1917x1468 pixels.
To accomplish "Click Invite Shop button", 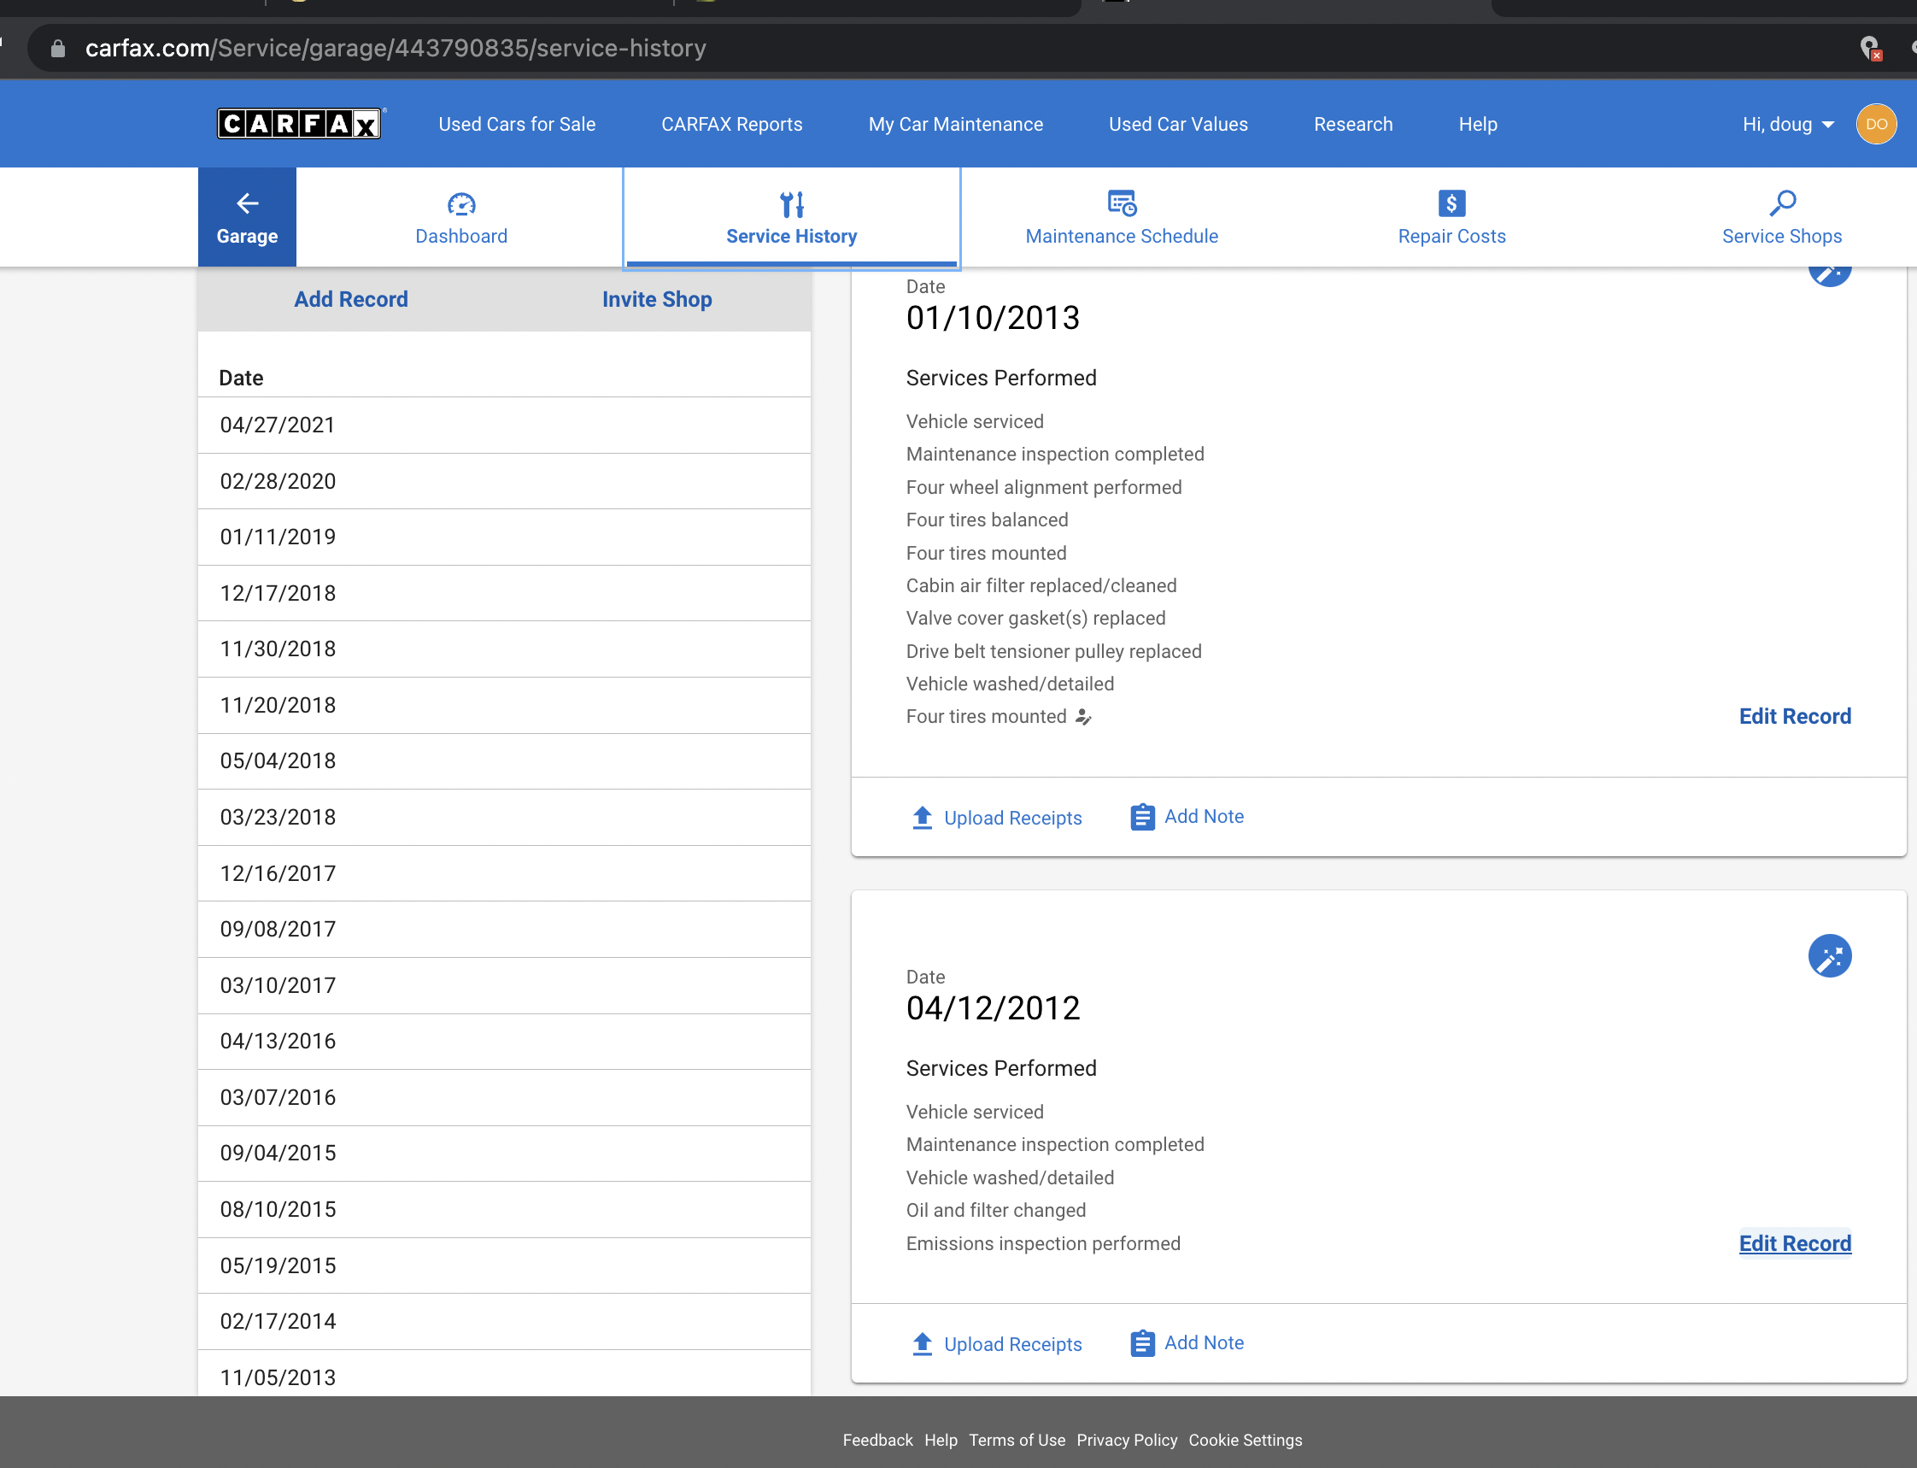I will pyautogui.click(x=657, y=299).
